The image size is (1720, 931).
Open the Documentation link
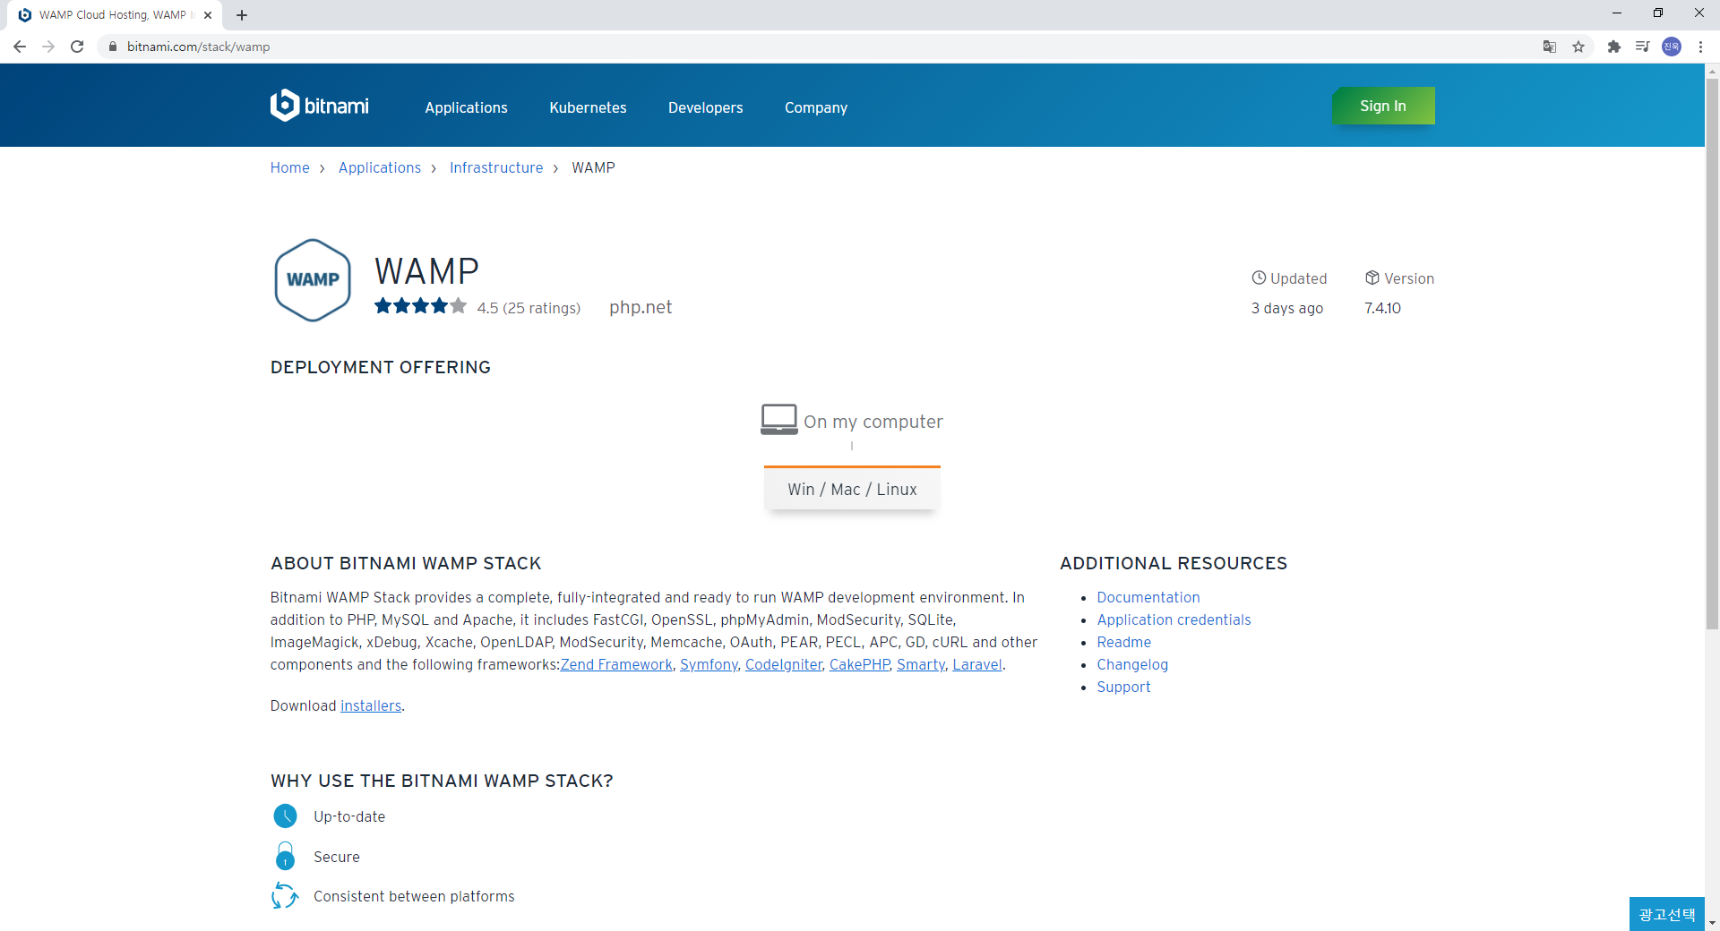[x=1148, y=597]
